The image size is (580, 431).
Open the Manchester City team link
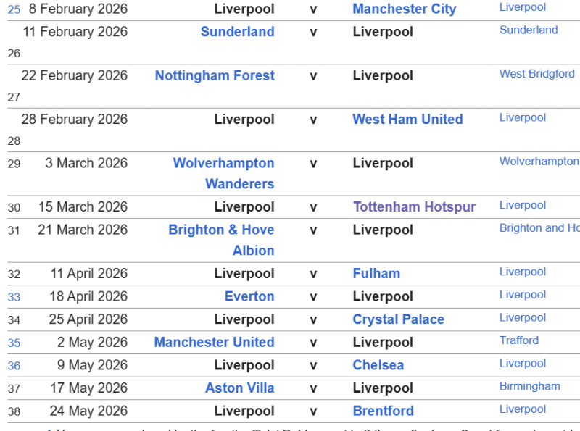click(x=404, y=9)
